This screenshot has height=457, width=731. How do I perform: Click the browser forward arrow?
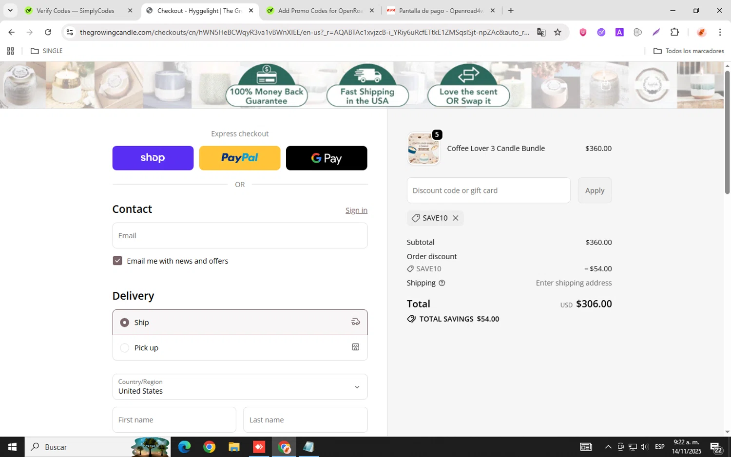30,32
